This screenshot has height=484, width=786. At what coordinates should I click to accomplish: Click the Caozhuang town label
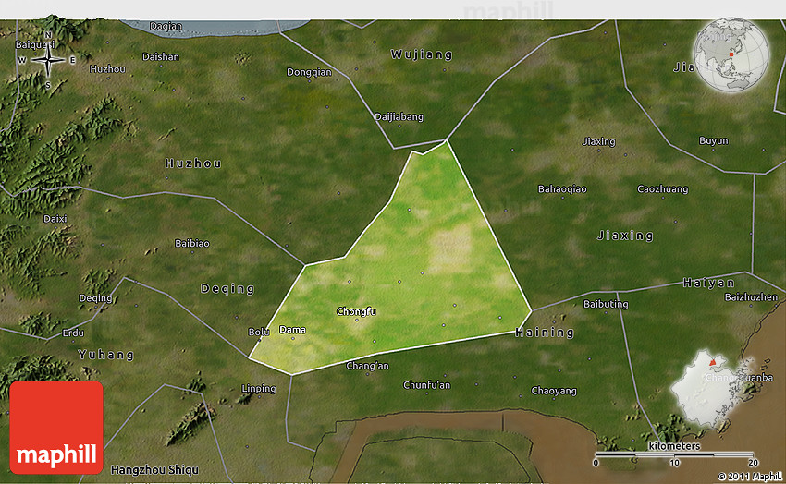point(663,189)
